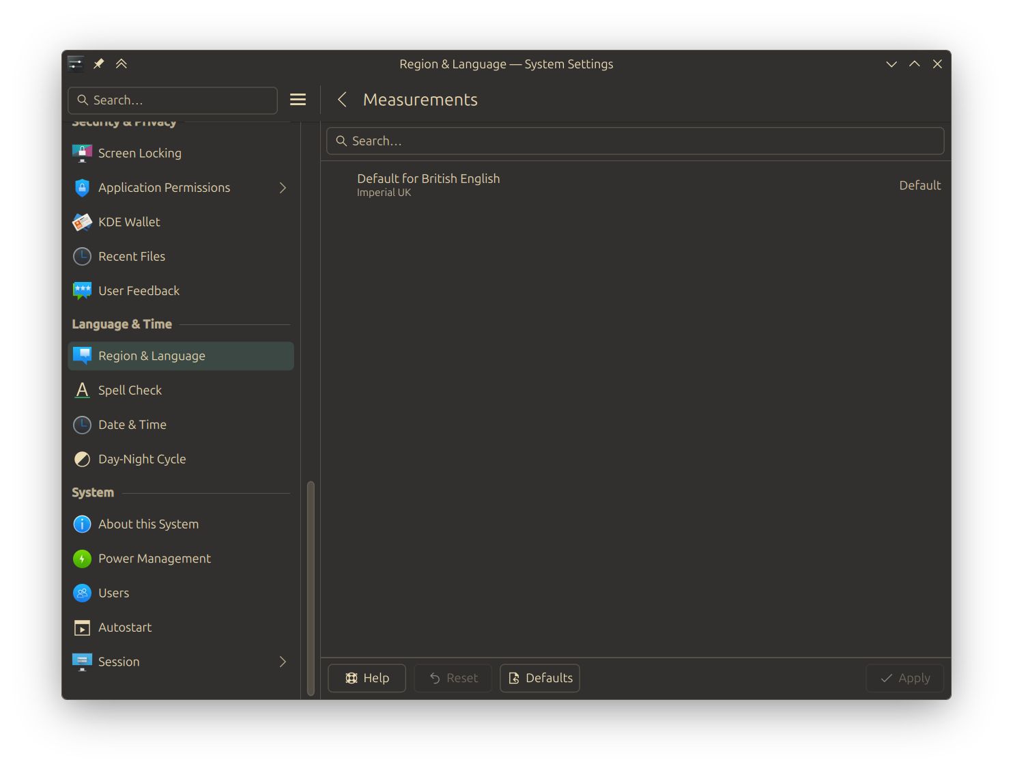
Task: Click the Session monitor icon
Action: pyautogui.click(x=82, y=662)
